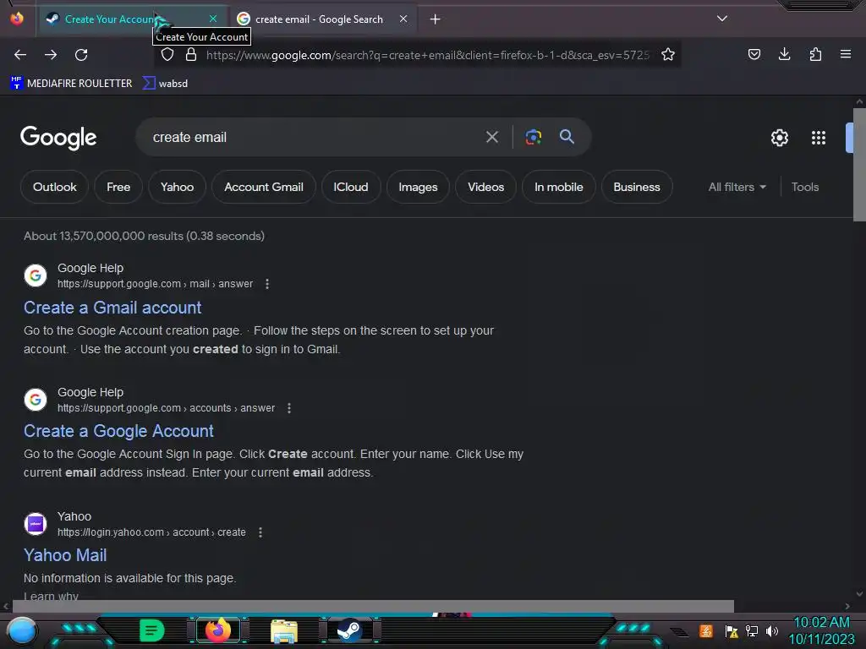Open the MEDIAFIRE ROULETTER bookmark
Viewport: 866px width, 649px height.
coord(71,84)
